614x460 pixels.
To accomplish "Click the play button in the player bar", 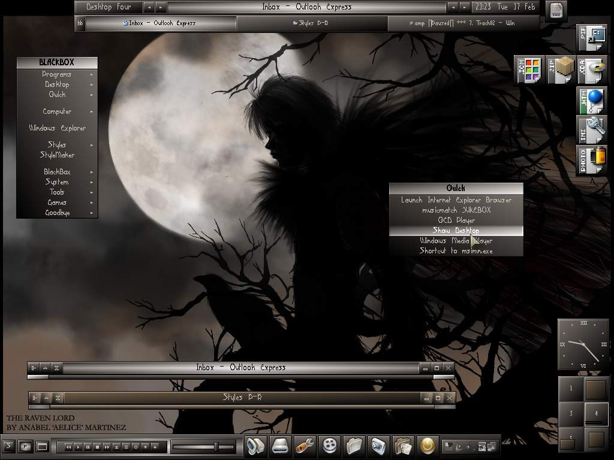I will (78, 447).
